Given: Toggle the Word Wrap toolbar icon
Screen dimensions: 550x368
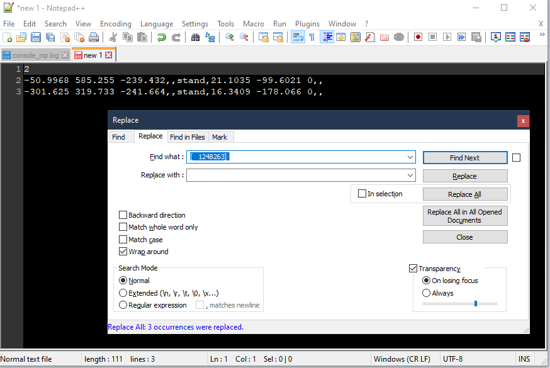Looking at the screenshot, I should [x=298, y=37].
